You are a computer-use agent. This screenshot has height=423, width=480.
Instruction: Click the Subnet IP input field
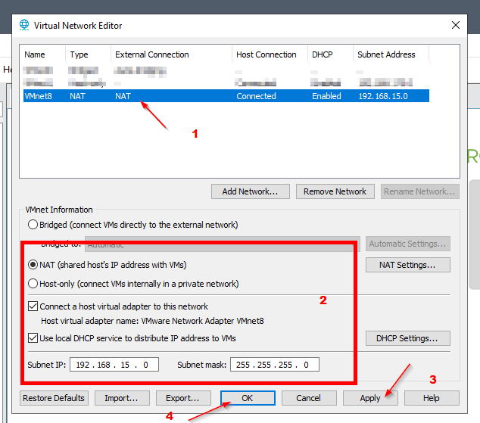click(x=114, y=365)
